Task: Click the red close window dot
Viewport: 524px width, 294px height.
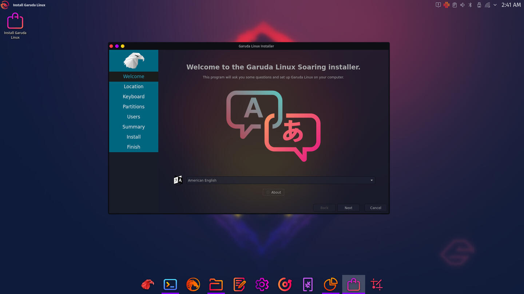Action: [111, 46]
